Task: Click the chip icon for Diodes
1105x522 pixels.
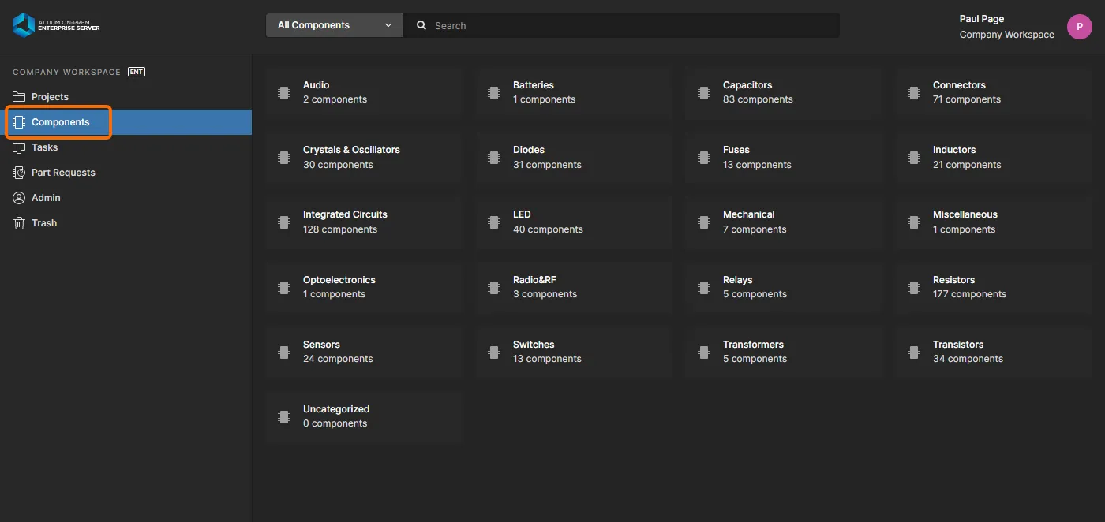Action: click(494, 158)
